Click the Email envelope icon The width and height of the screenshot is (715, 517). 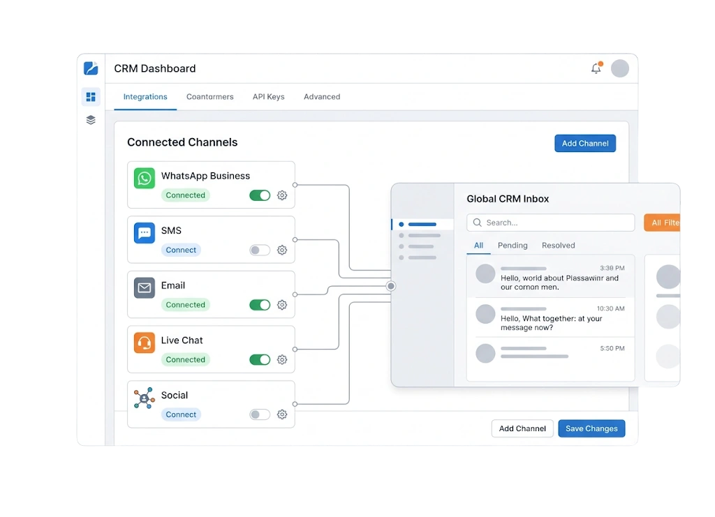tap(144, 288)
